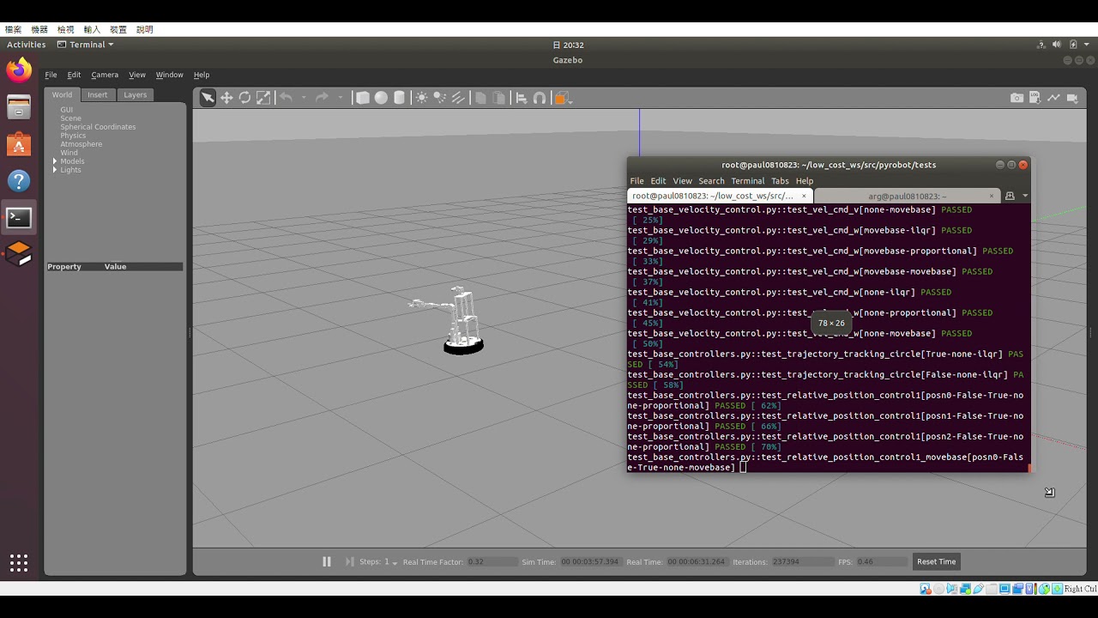The width and height of the screenshot is (1098, 618).
Task: Click the record video icon
Action: [x=1072, y=98]
